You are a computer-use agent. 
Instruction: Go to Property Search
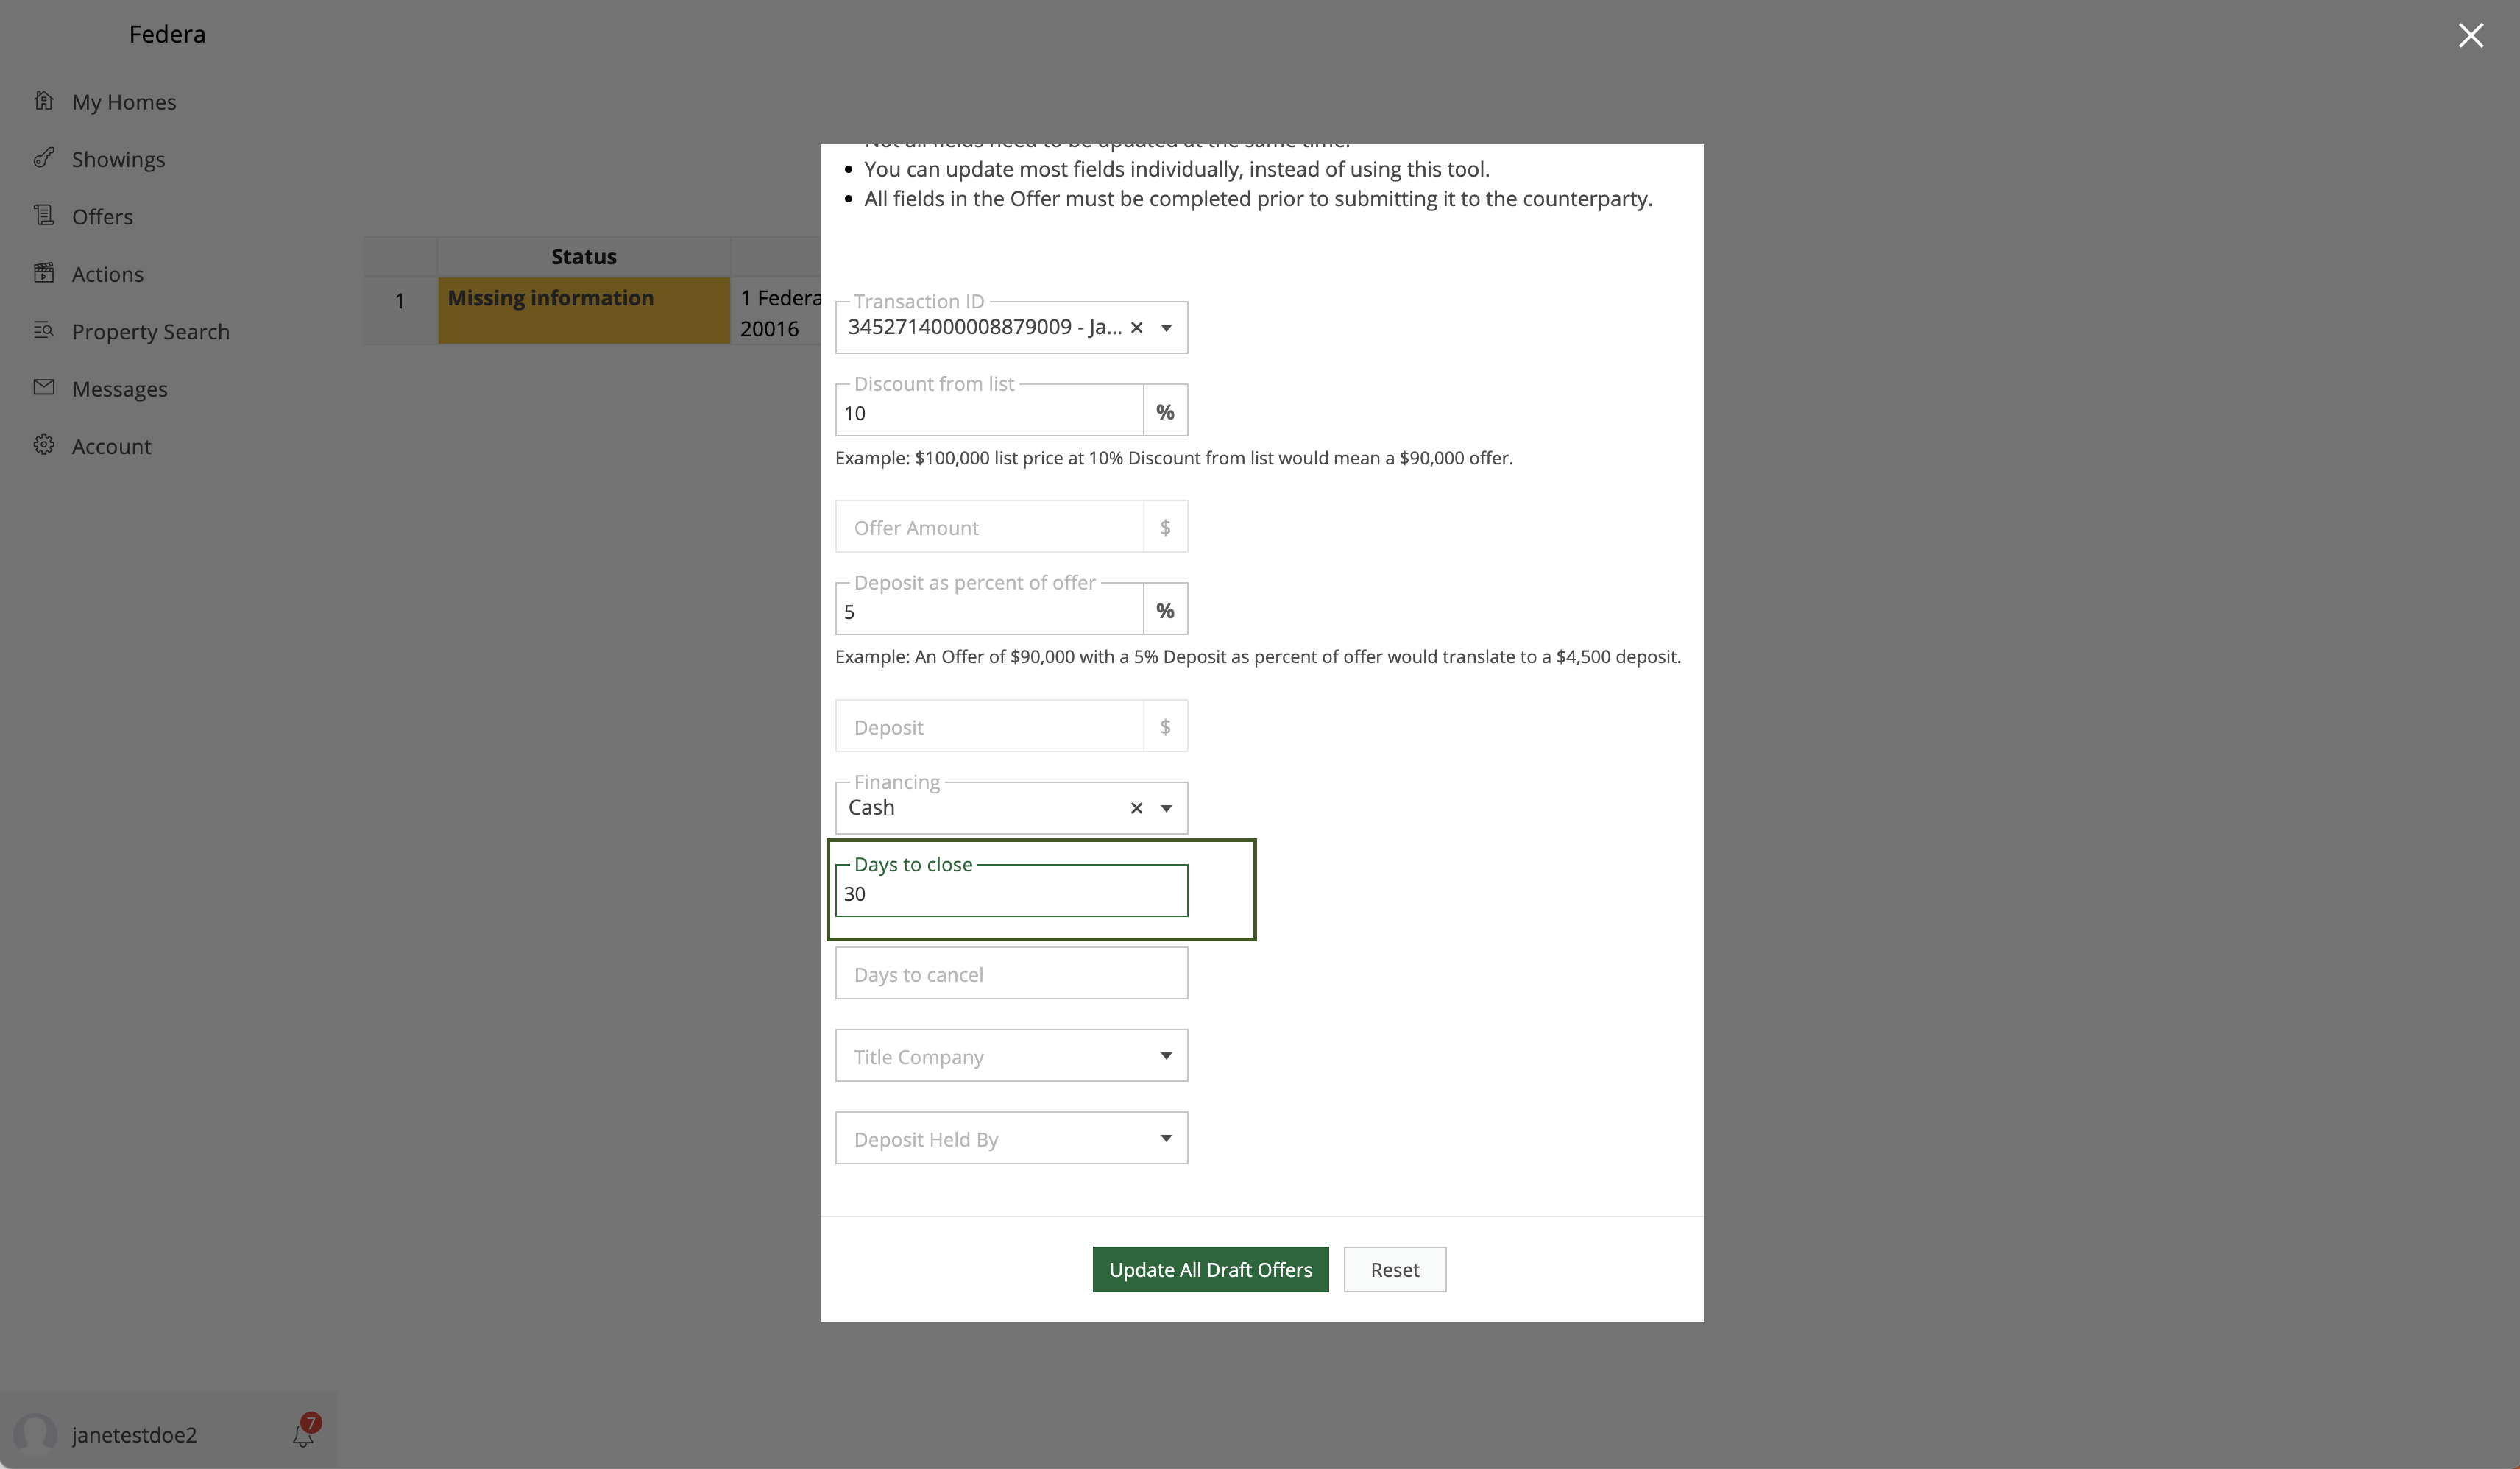coord(151,332)
